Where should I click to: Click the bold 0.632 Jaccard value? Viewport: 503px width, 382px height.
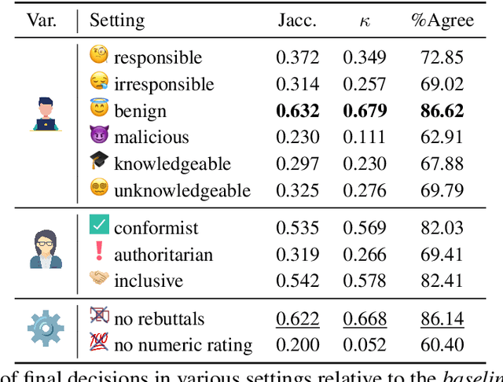point(298,110)
